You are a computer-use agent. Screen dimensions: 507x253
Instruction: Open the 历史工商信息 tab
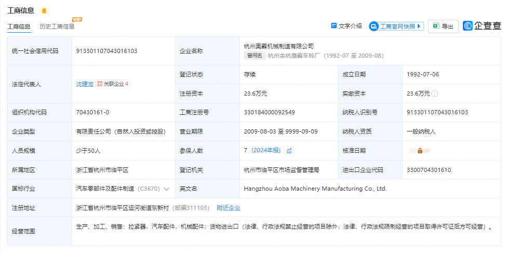(x=57, y=26)
